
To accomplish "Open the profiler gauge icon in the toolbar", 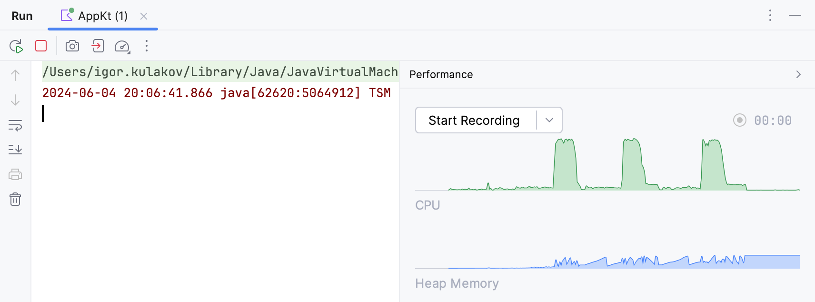I will tap(122, 46).
